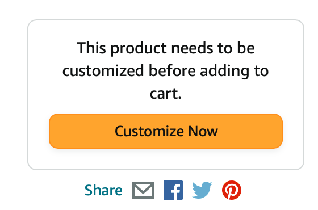
Task: Click the Customize Now button
Action: click(x=166, y=131)
